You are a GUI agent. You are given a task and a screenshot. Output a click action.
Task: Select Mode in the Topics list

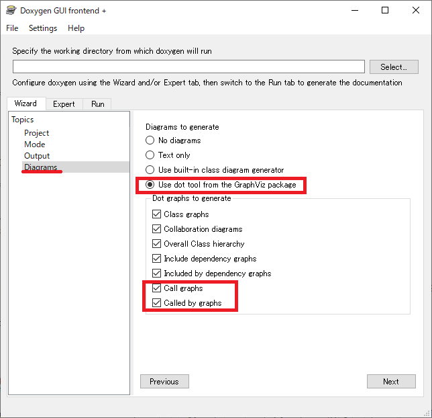(35, 144)
